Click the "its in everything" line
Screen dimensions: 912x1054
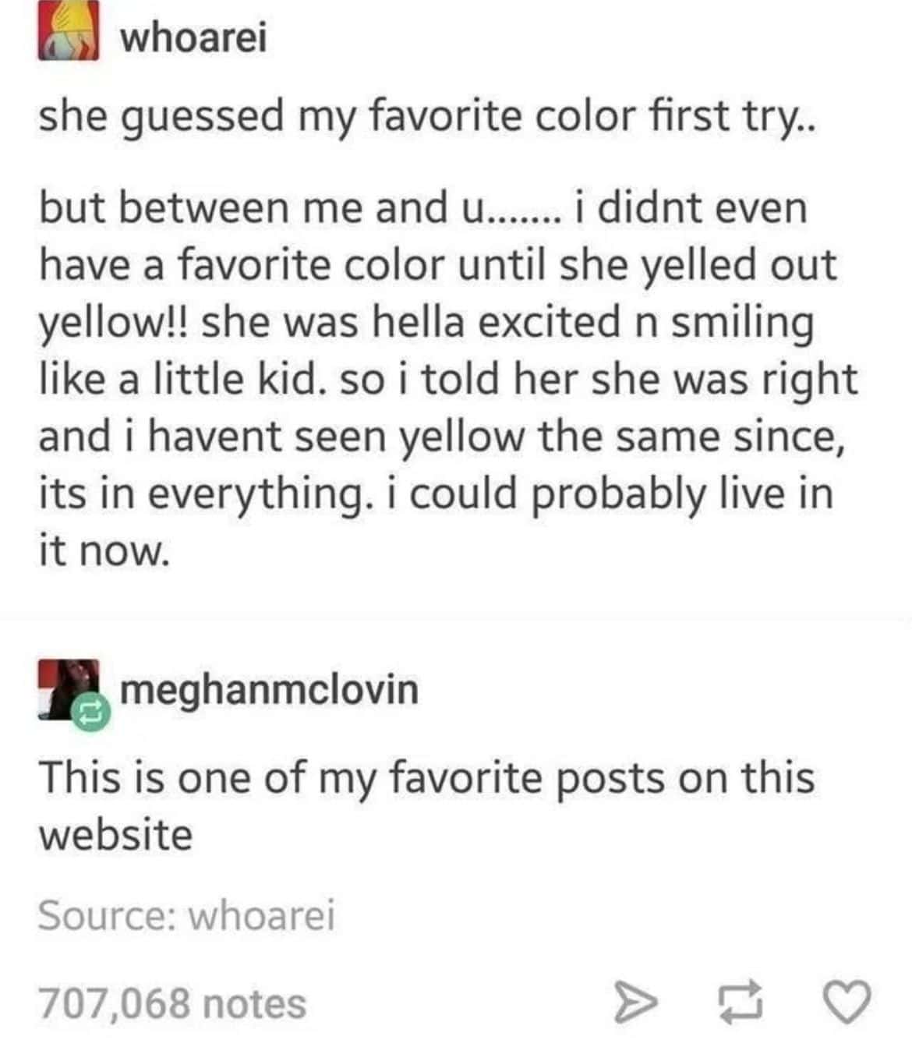click(x=436, y=494)
